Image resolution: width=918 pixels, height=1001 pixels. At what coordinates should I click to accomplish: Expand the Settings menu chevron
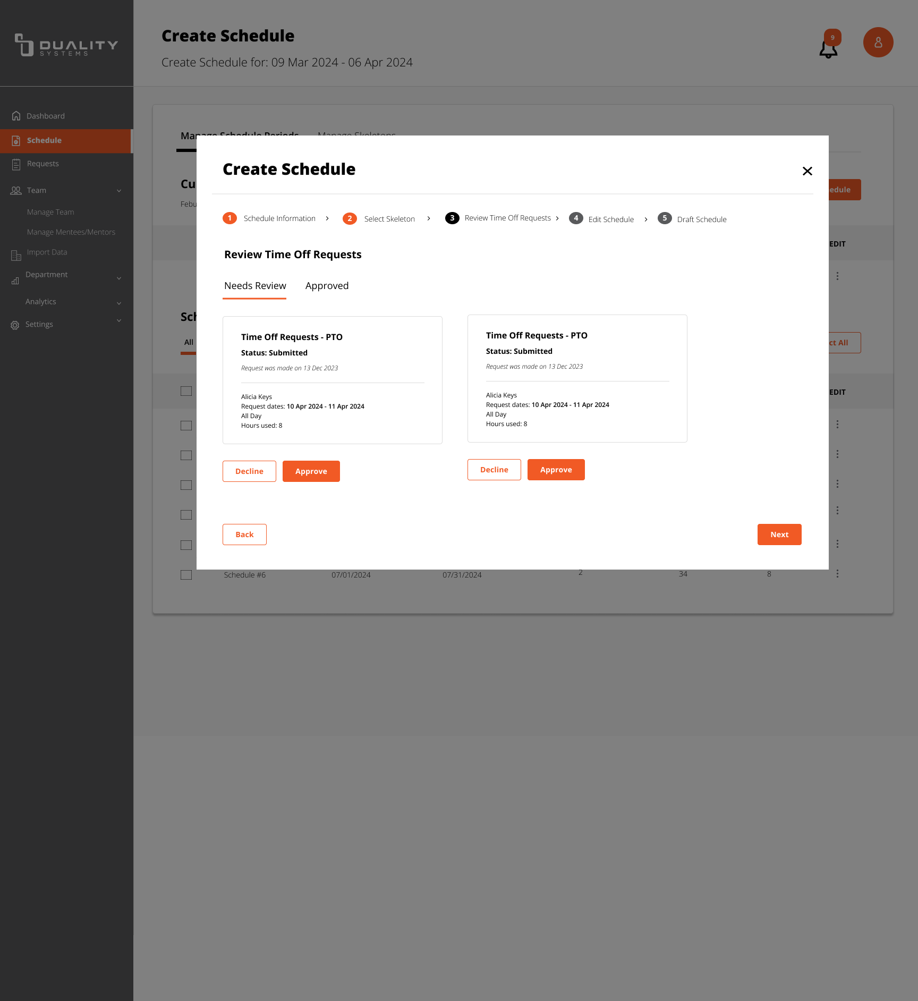[x=119, y=320]
